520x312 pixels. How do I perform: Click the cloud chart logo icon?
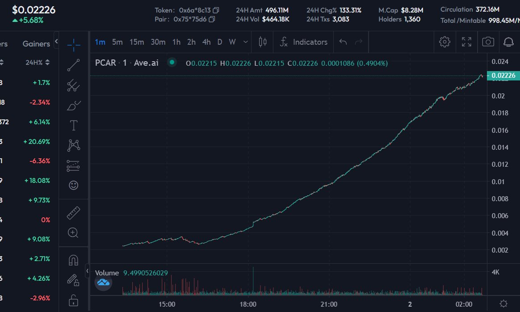click(103, 282)
